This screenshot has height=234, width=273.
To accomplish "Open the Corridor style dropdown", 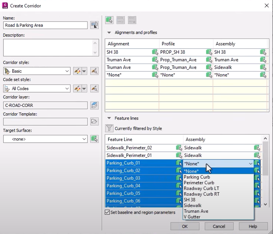I will [67, 71].
